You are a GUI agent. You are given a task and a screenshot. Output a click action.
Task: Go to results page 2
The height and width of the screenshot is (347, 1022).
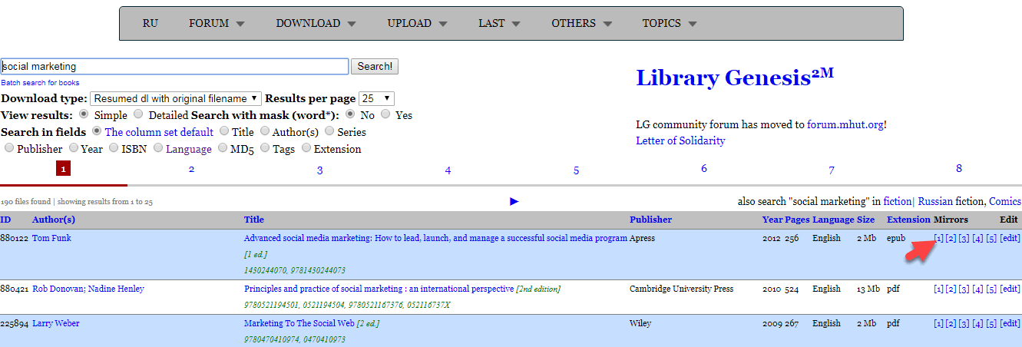tap(191, 170)
